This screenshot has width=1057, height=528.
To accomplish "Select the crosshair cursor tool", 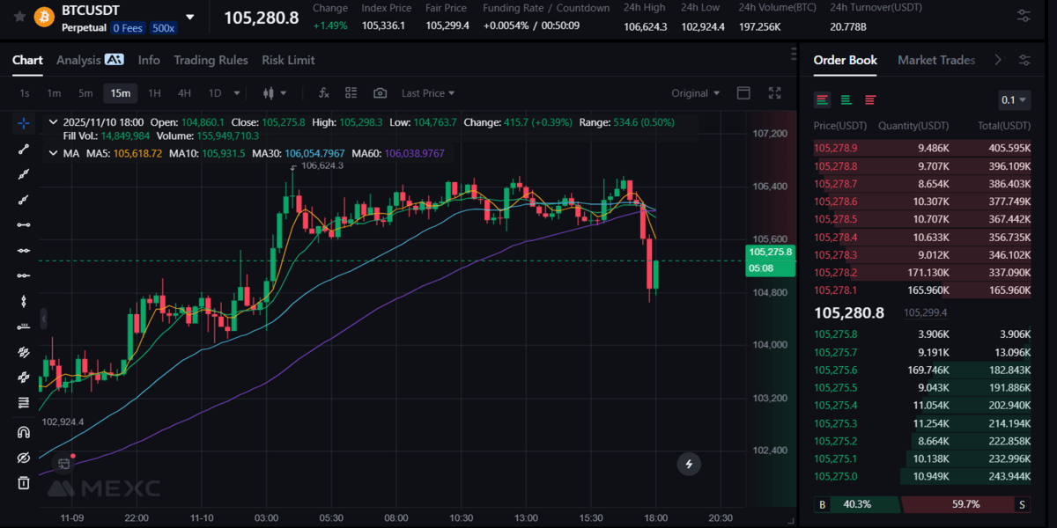I will [x=23, y=123].
